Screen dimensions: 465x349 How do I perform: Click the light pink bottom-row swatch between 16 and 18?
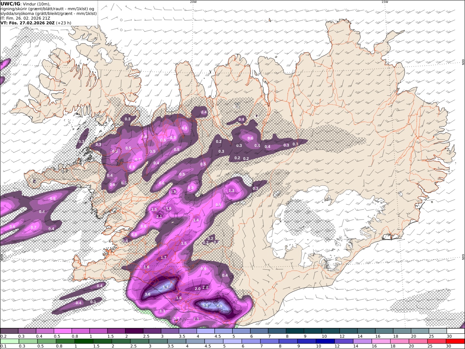381,341
